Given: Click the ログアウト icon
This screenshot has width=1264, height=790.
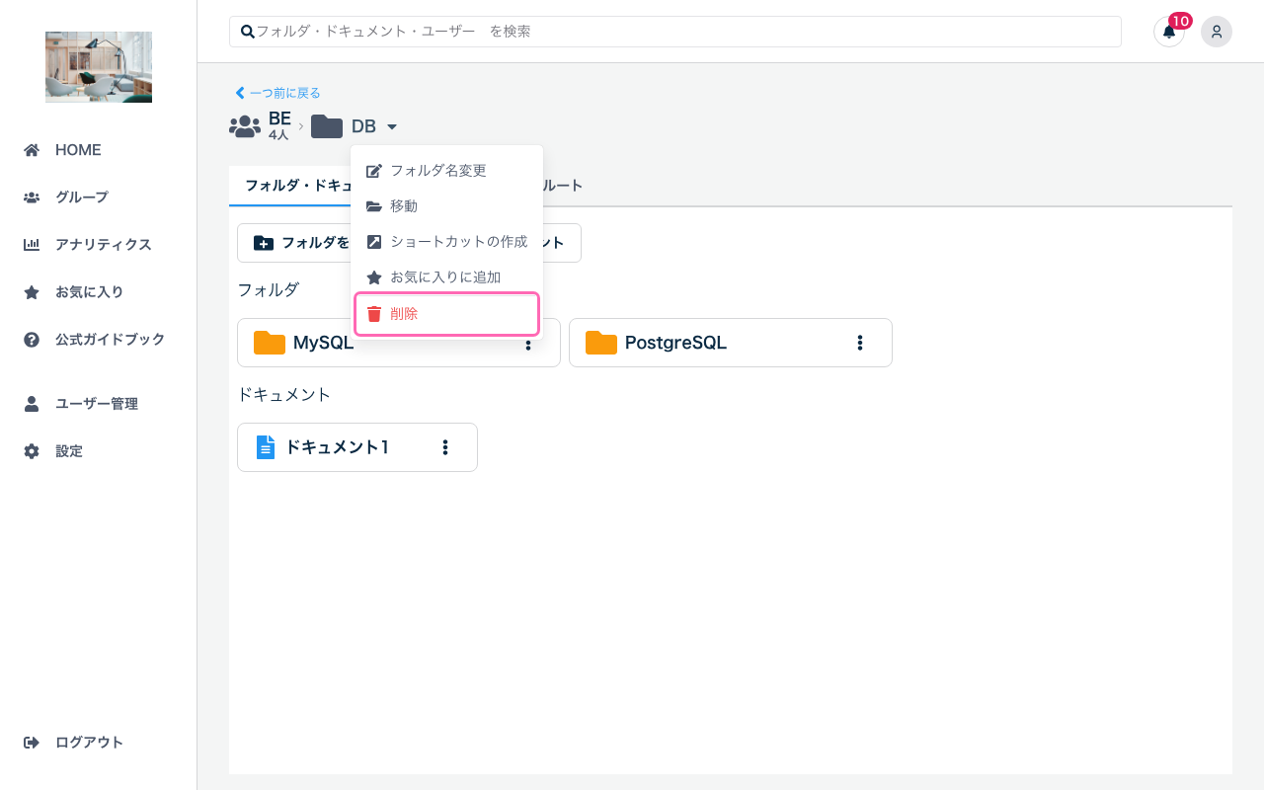Looking at the screenshot, I should (x=33, y=742).
